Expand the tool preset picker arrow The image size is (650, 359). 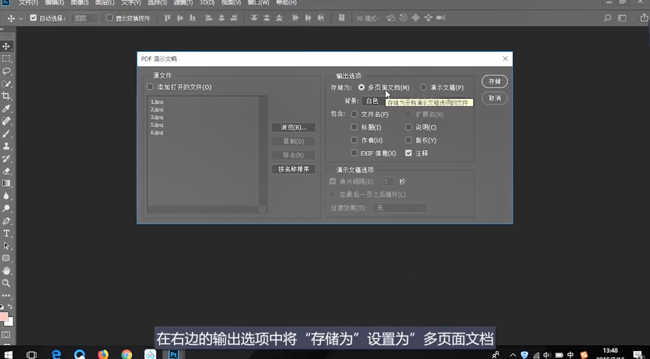[x=20, y=19]
